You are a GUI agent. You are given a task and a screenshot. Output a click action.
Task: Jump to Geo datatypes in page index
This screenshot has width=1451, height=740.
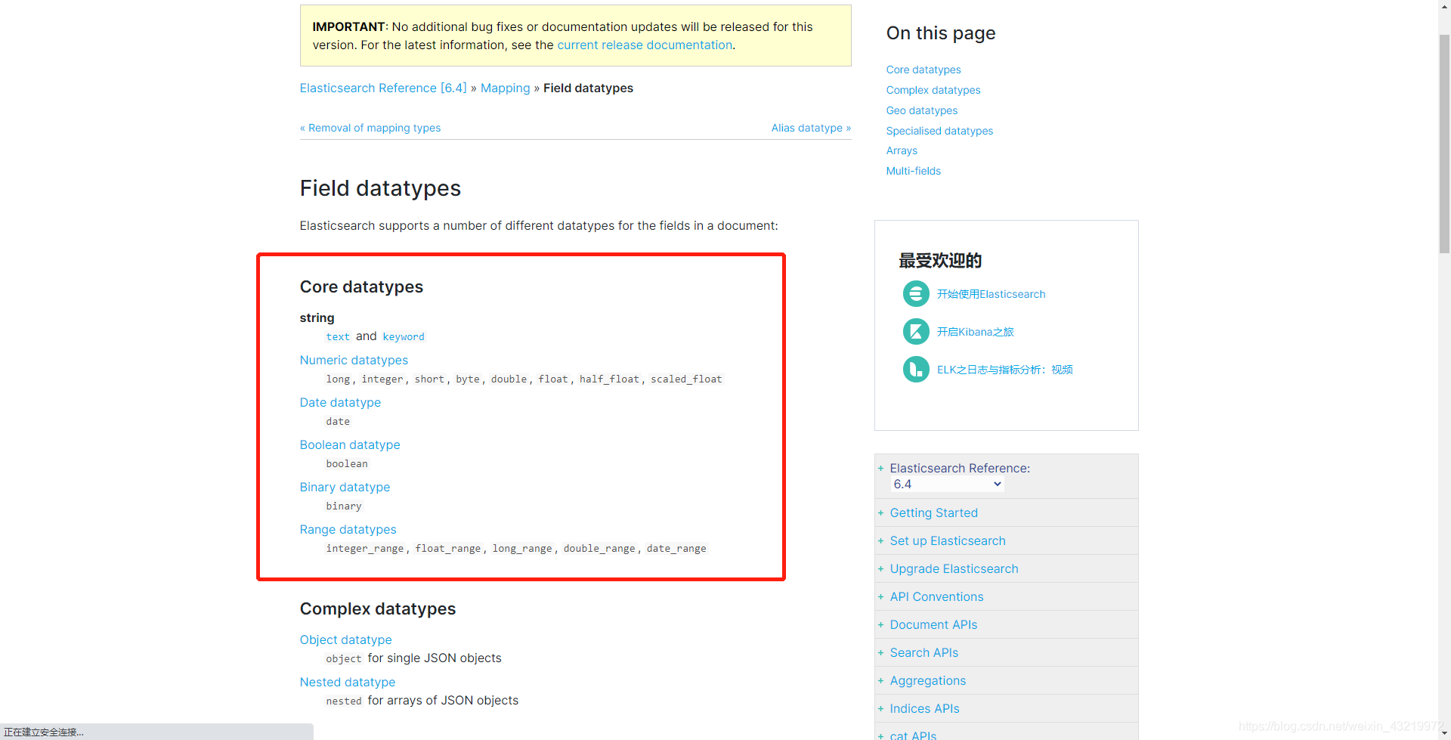pos(922,110)
